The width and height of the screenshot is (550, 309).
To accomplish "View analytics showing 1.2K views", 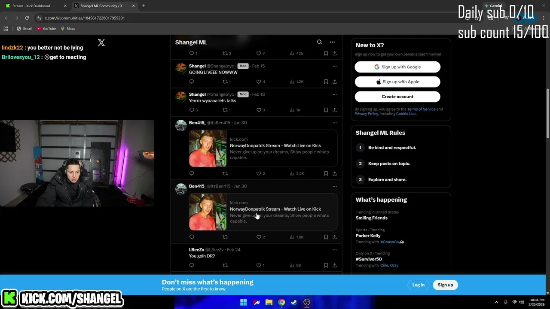I will pyautogui.click(x=296, y=82).
